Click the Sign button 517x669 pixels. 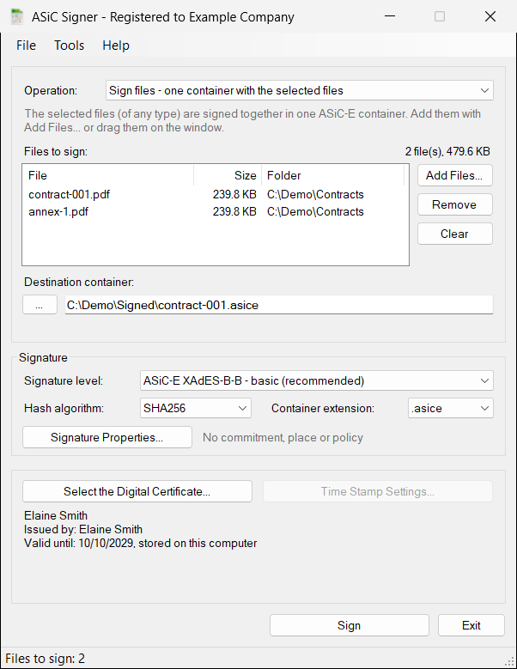click(349, 625)
